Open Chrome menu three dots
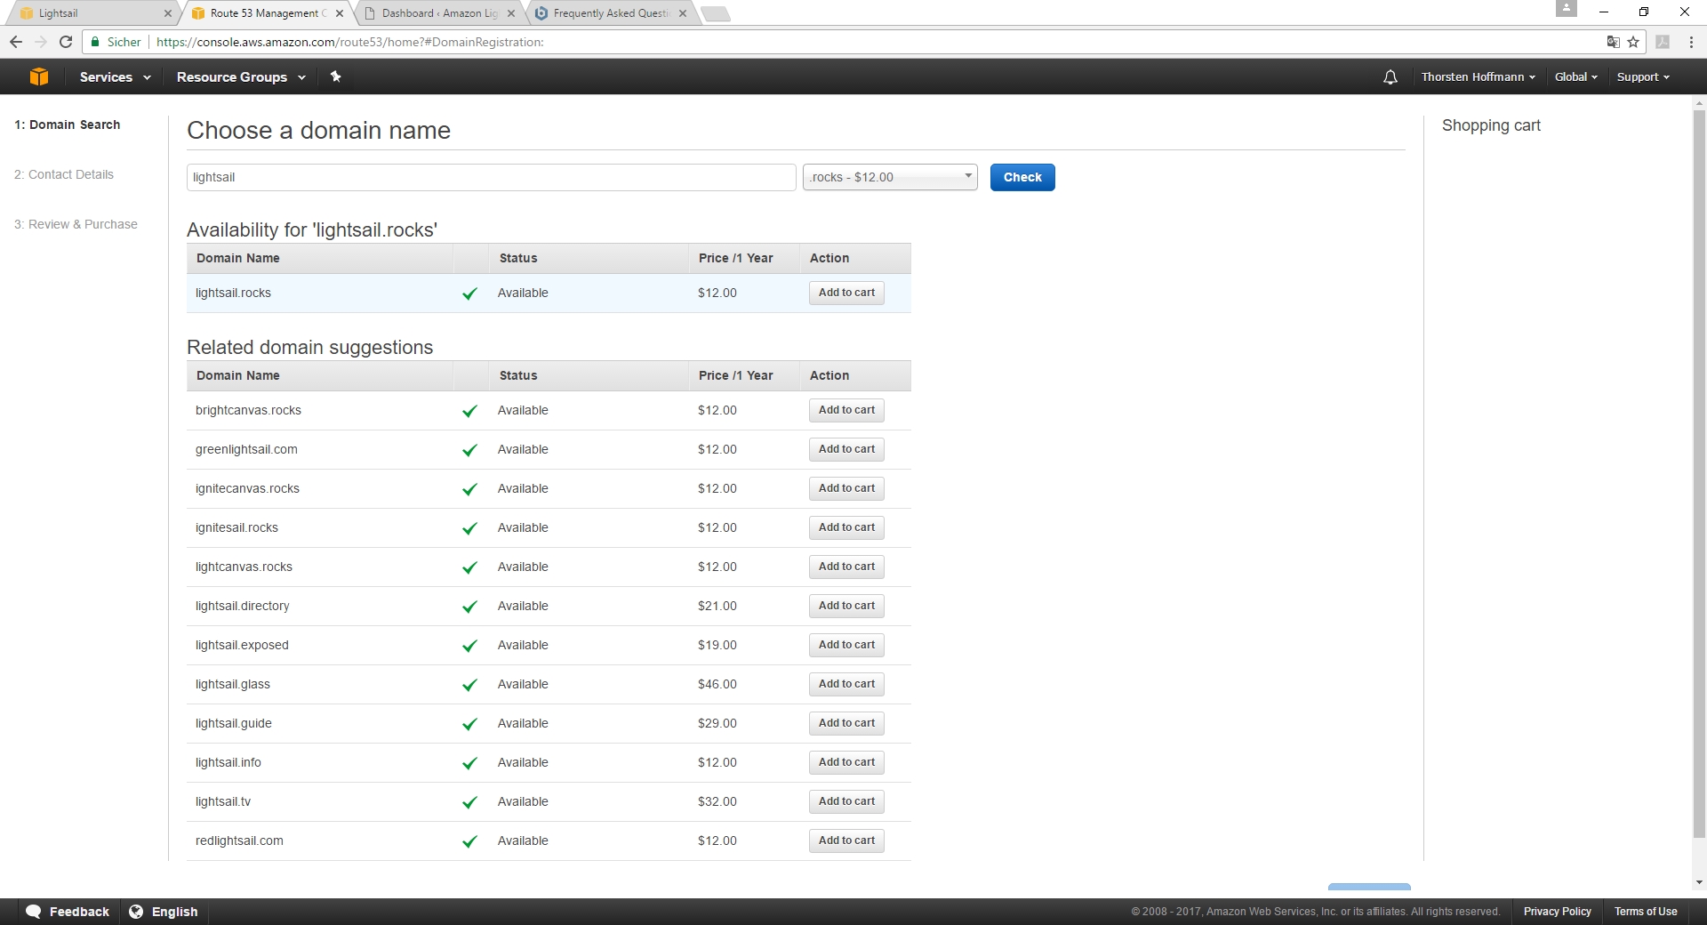Image resolution: width=1707 pixels, height=925 pixels. click(1691, 42)
